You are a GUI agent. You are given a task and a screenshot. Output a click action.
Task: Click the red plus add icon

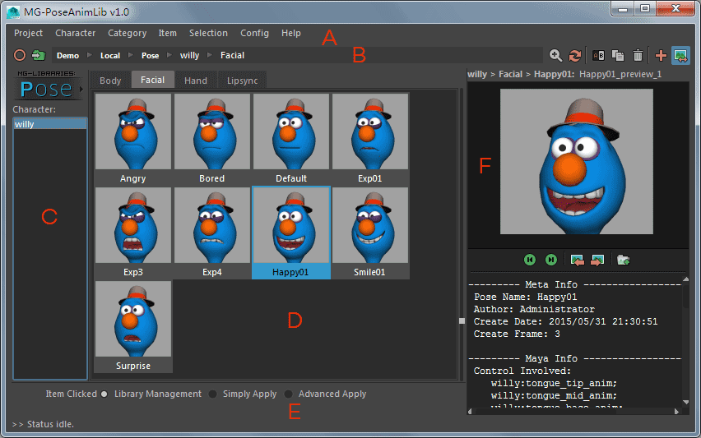(x=661, y=56)
